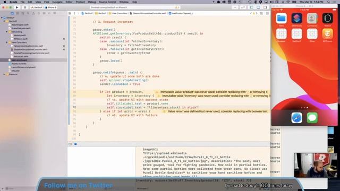340x191 pixels.
Task: Hide the debug area with bottom bar button
Action: pos(70,144)
